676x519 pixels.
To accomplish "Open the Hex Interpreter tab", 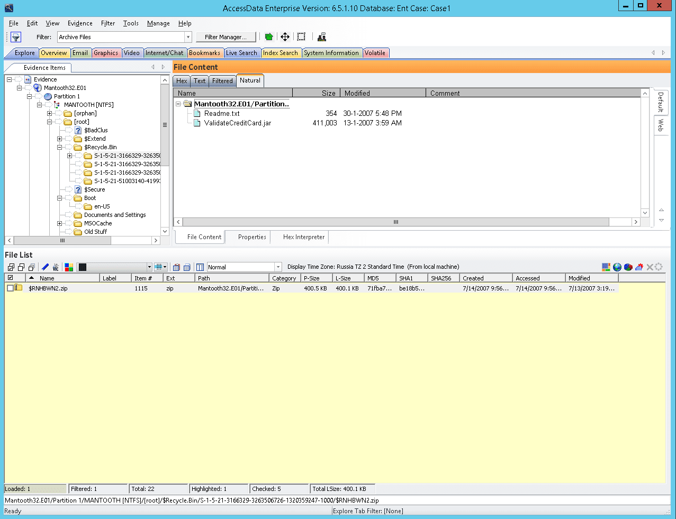I will coord(303,237).
